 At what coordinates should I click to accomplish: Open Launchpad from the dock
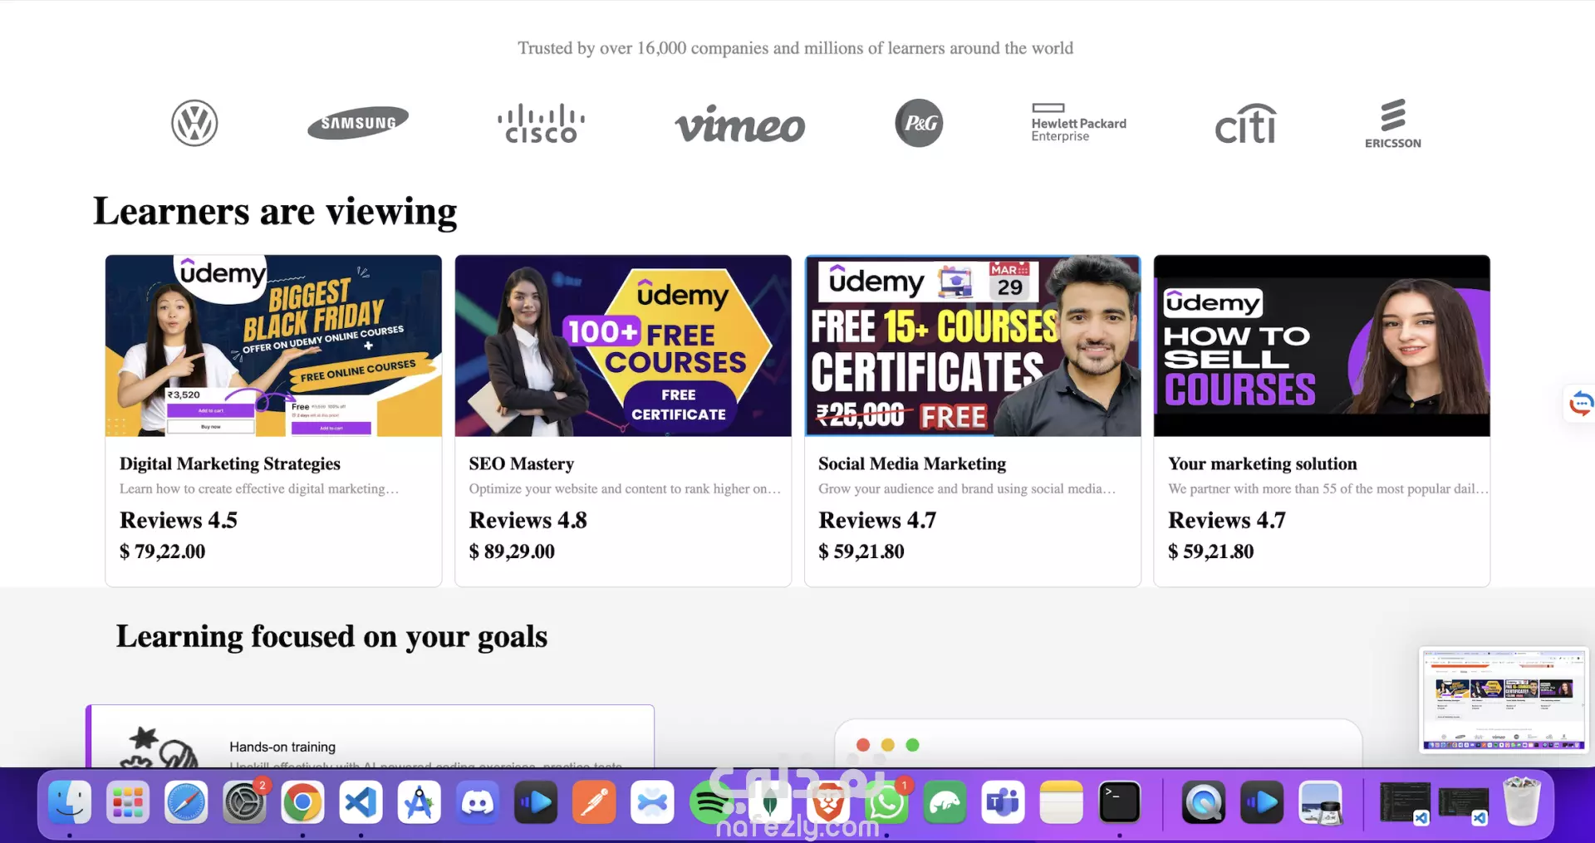128,803
